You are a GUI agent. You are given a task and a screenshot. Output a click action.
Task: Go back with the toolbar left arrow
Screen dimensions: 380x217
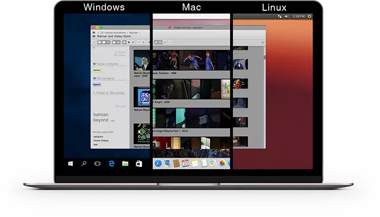pyautogui.click(x=94, y=42)
